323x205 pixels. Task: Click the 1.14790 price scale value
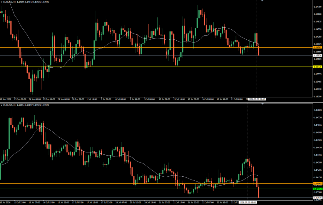point(317,7)
